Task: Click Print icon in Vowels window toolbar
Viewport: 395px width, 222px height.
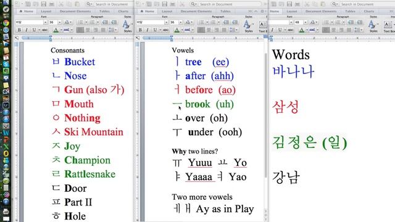Action: pyautogui.click(x=173, y=4)
